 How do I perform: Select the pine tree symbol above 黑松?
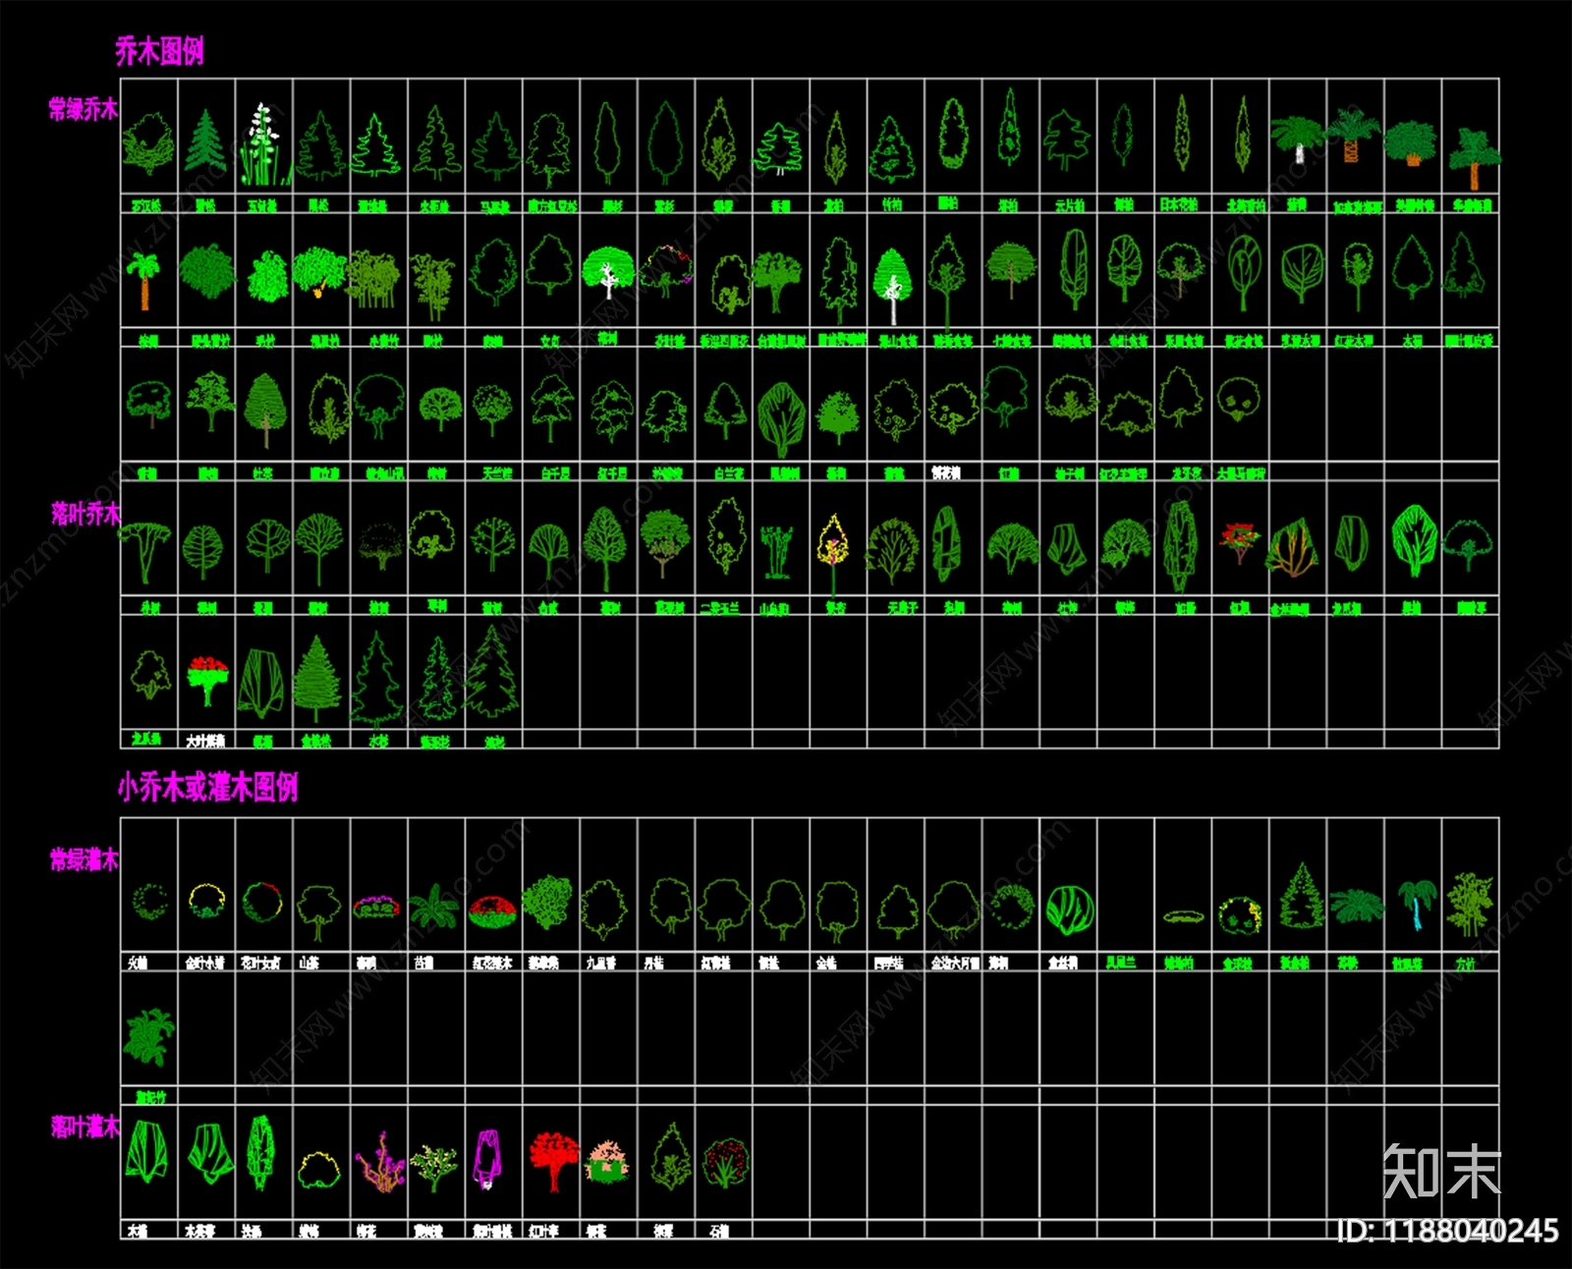(320, 146)
